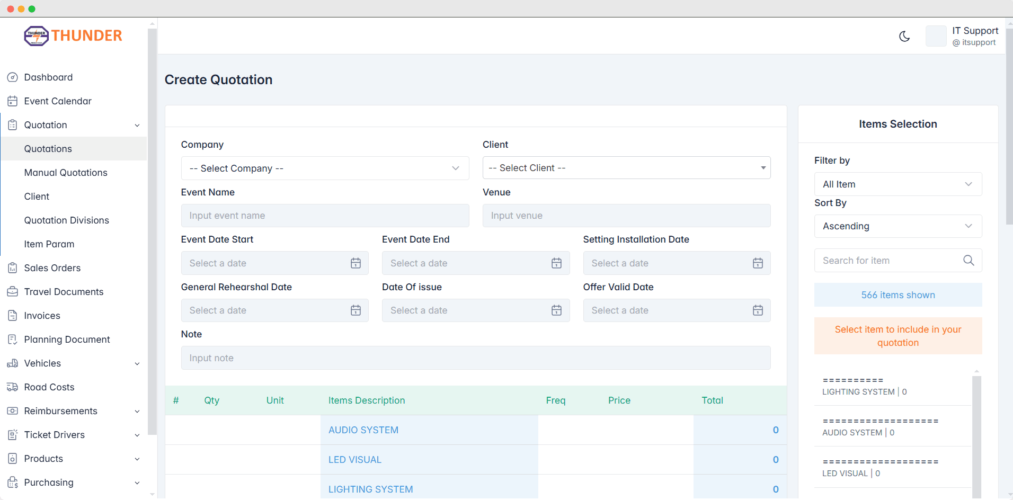Open the IT Support user avatar
1013x500 pixels.
936,36
